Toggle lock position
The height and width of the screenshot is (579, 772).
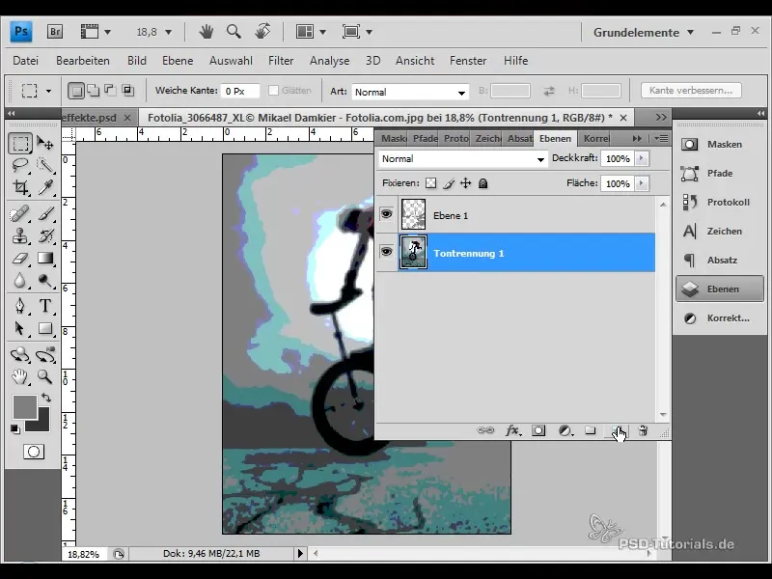(x=466, y=183)
